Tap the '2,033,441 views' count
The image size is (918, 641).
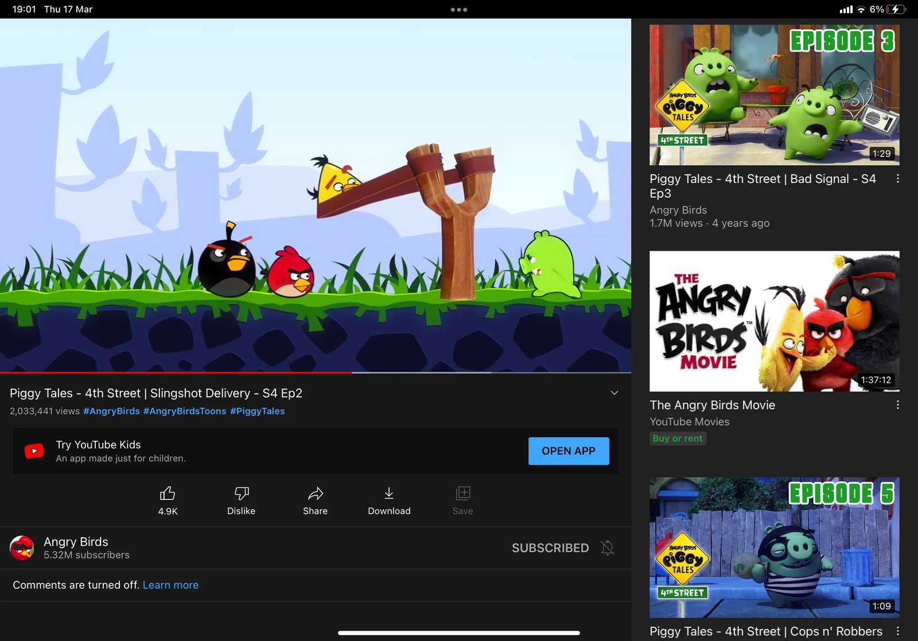(45, 411)
